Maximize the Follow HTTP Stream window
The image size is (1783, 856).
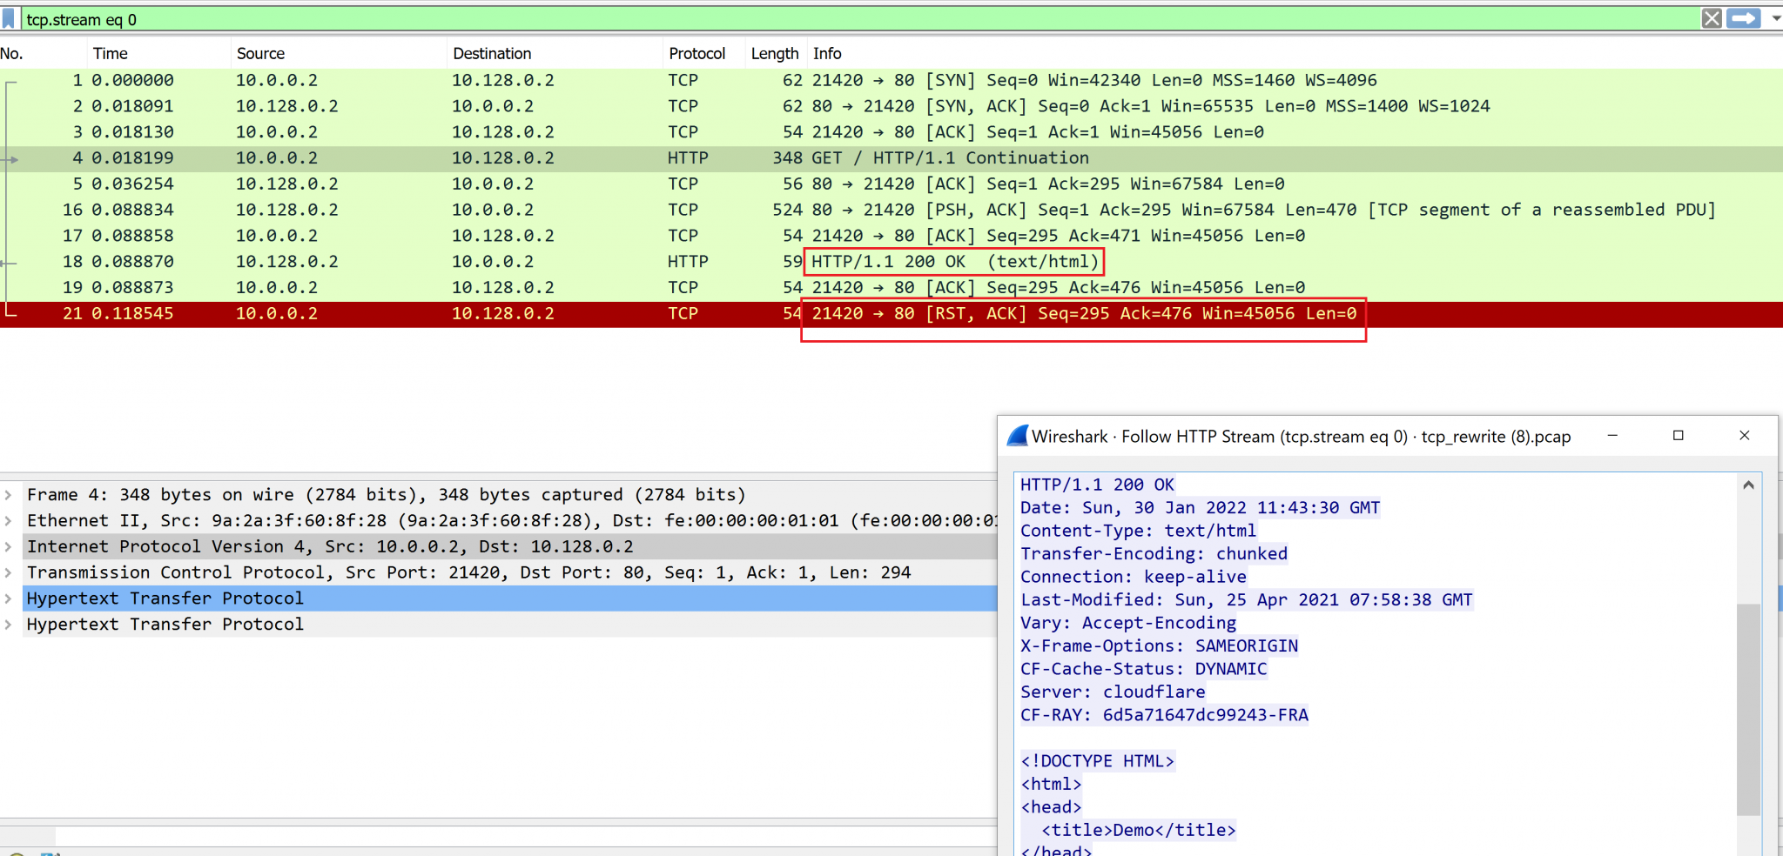1678,435
